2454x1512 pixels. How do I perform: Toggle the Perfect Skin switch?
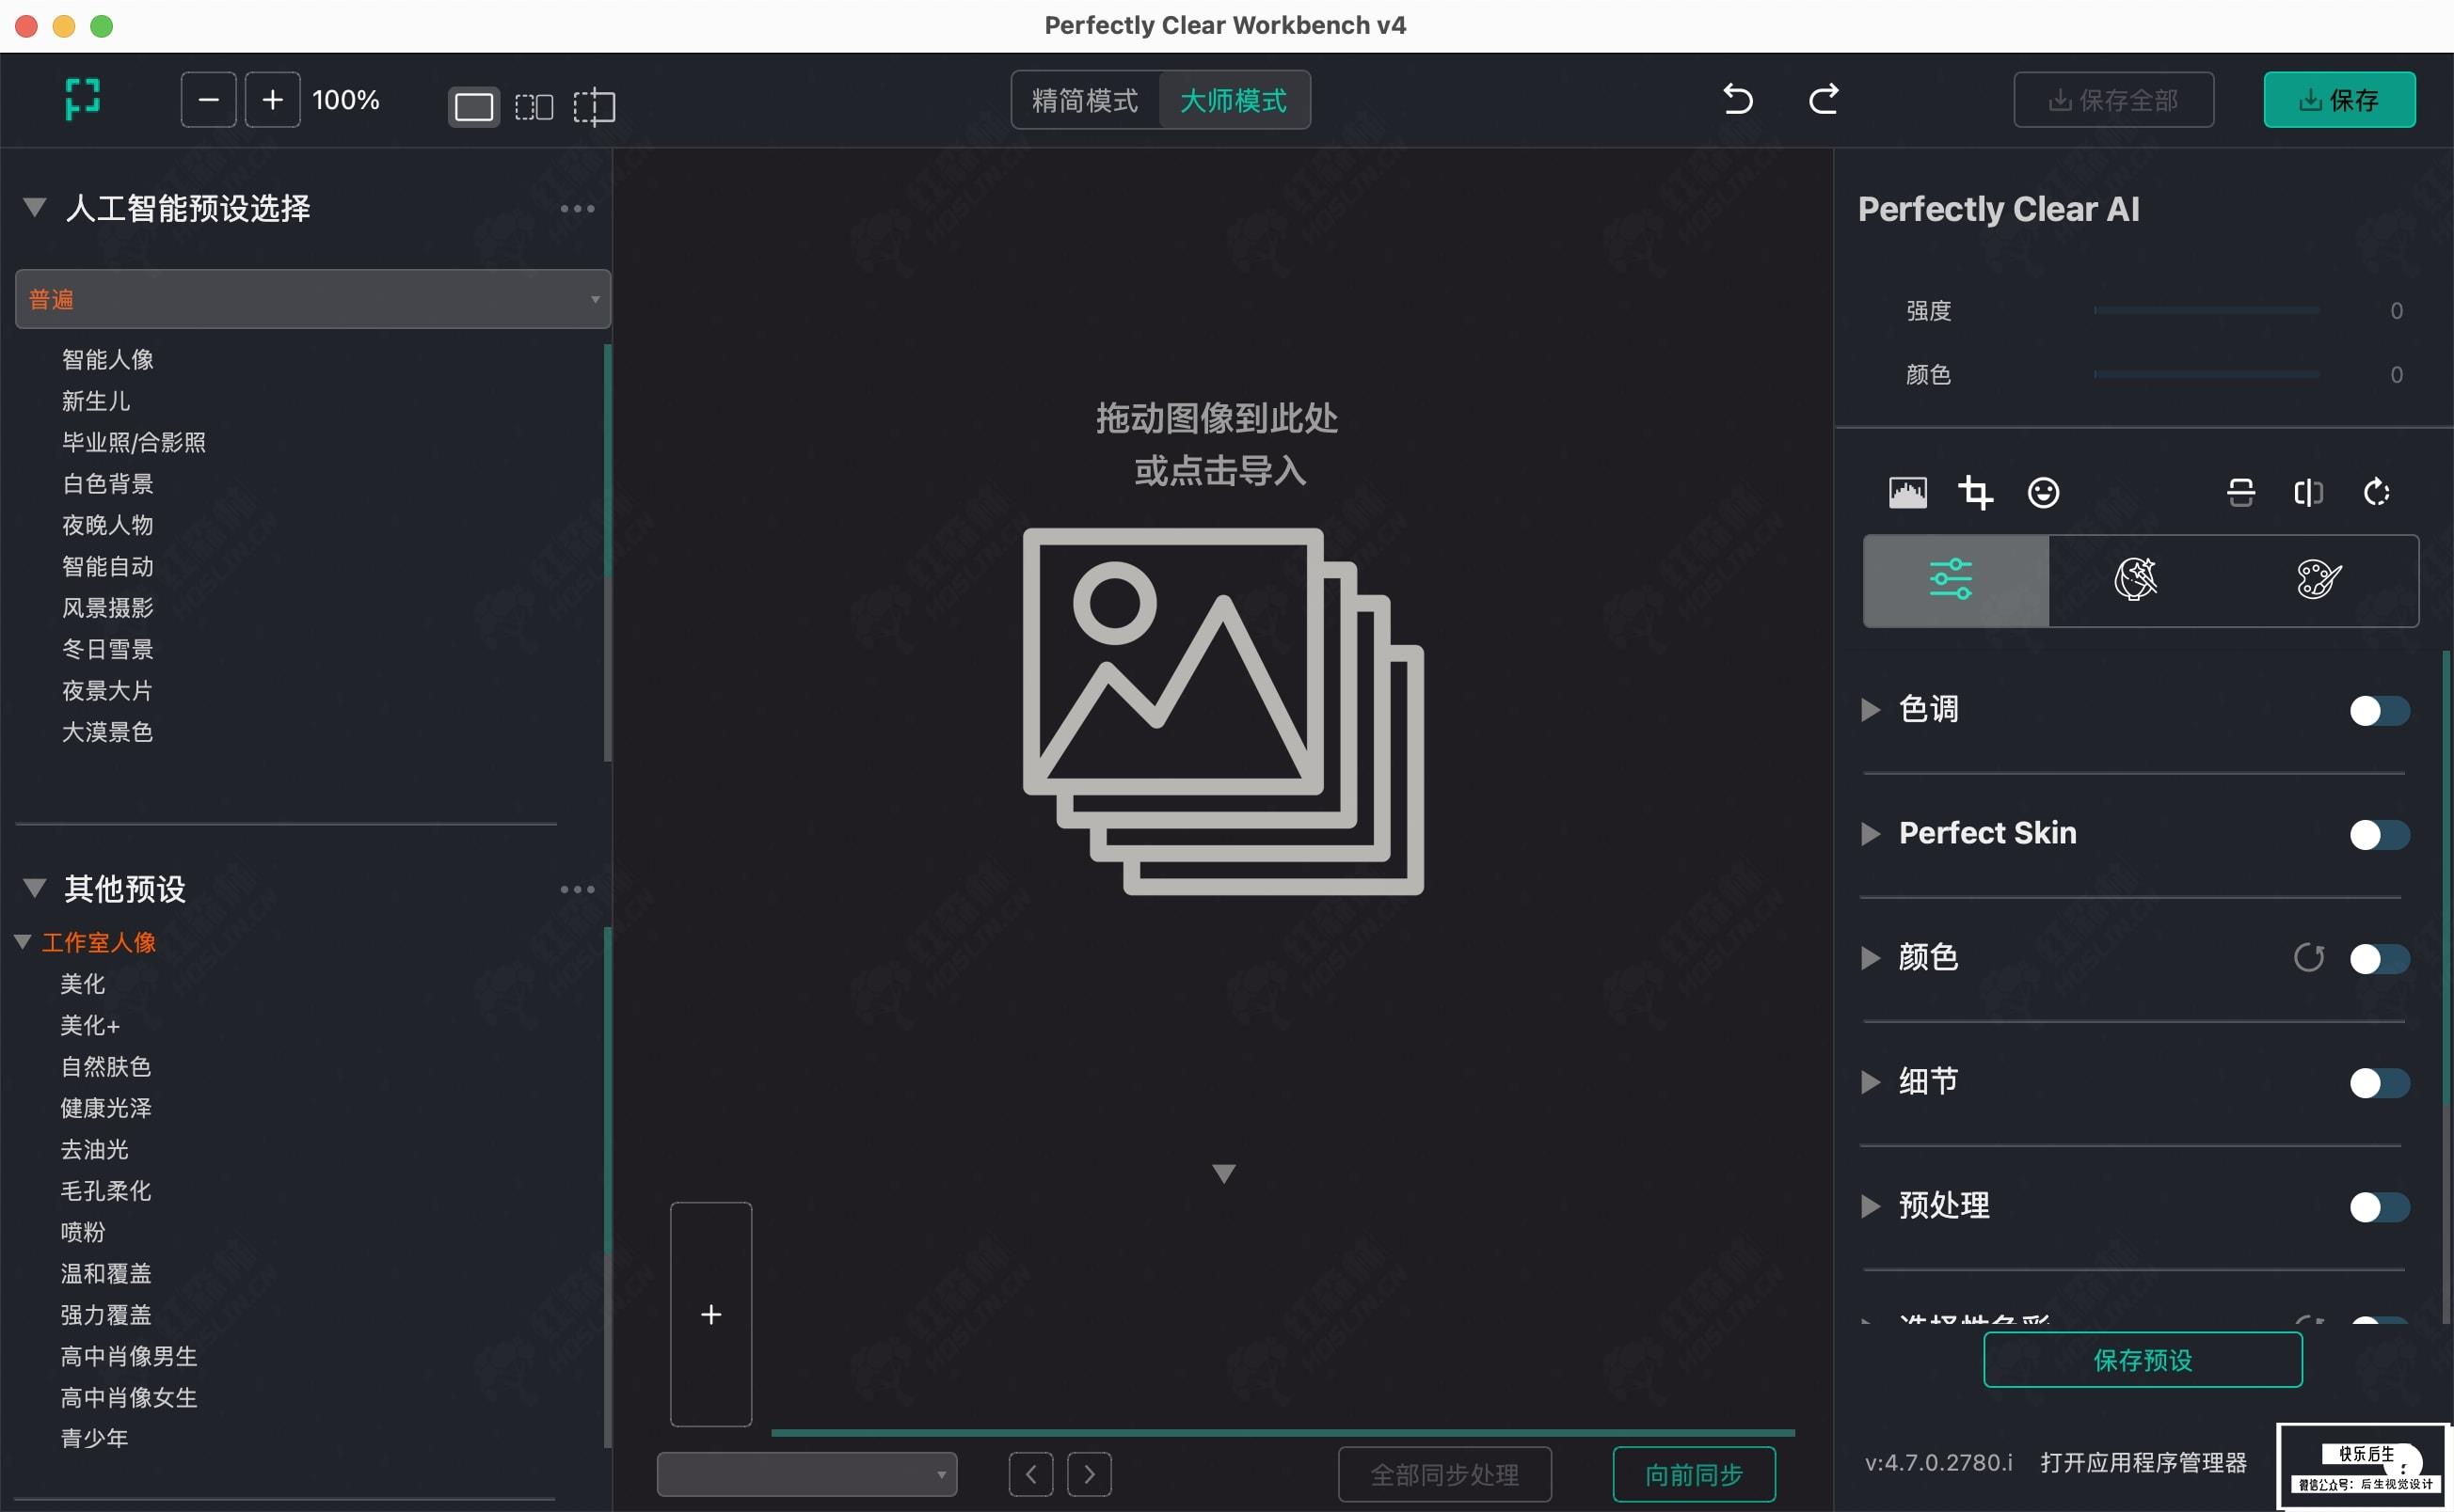[x=2380, y=835]
